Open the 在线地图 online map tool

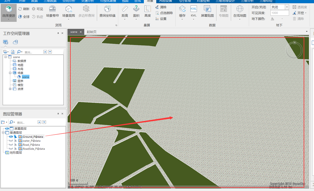click(240, 12)
